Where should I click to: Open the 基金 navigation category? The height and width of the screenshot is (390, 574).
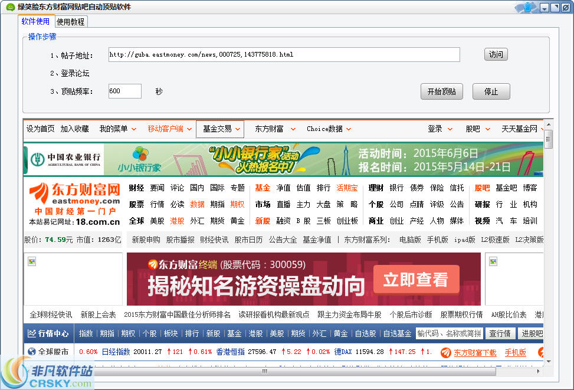[263, 188]
